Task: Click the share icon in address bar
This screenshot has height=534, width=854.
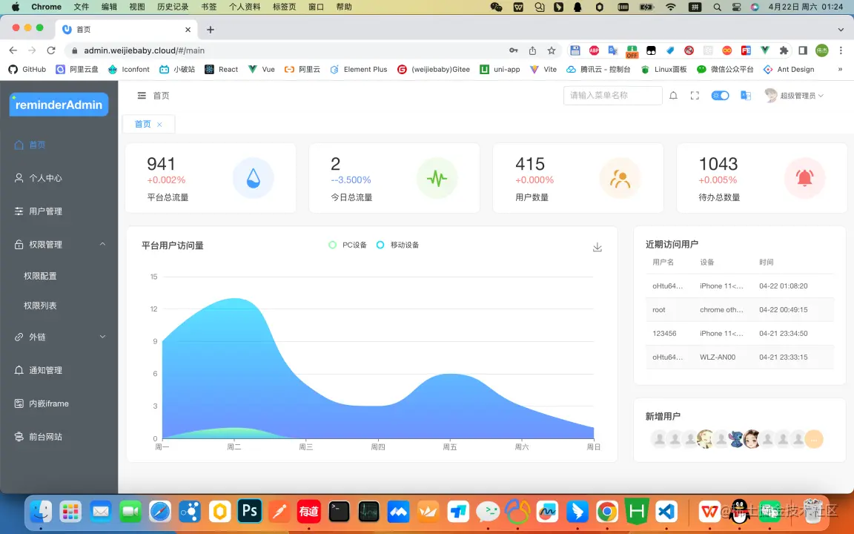Action: [x=533, y=50]
